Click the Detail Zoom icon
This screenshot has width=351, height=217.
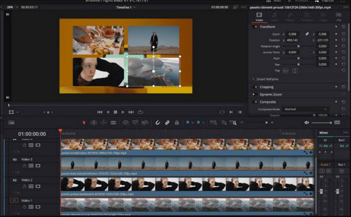point(224,123)
